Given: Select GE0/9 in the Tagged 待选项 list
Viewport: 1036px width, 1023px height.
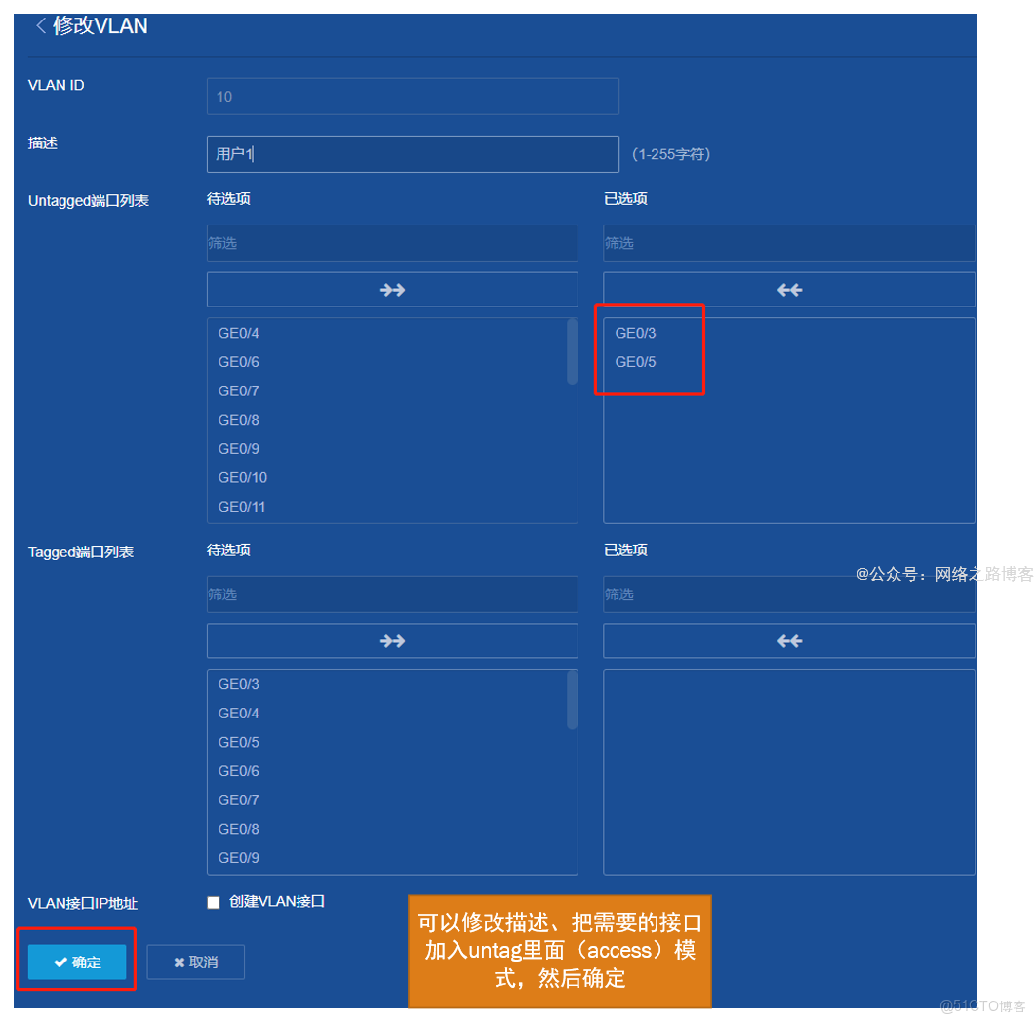Looking at the screenshot, I should [238, 857].
